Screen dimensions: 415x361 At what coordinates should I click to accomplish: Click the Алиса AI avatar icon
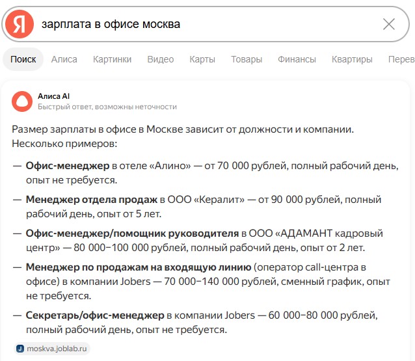click(22, 101)
